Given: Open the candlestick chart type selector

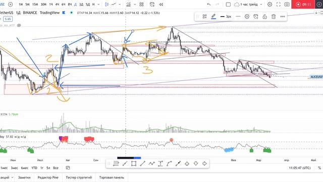Looking at the screenshot, I should (x=106, y=5).
